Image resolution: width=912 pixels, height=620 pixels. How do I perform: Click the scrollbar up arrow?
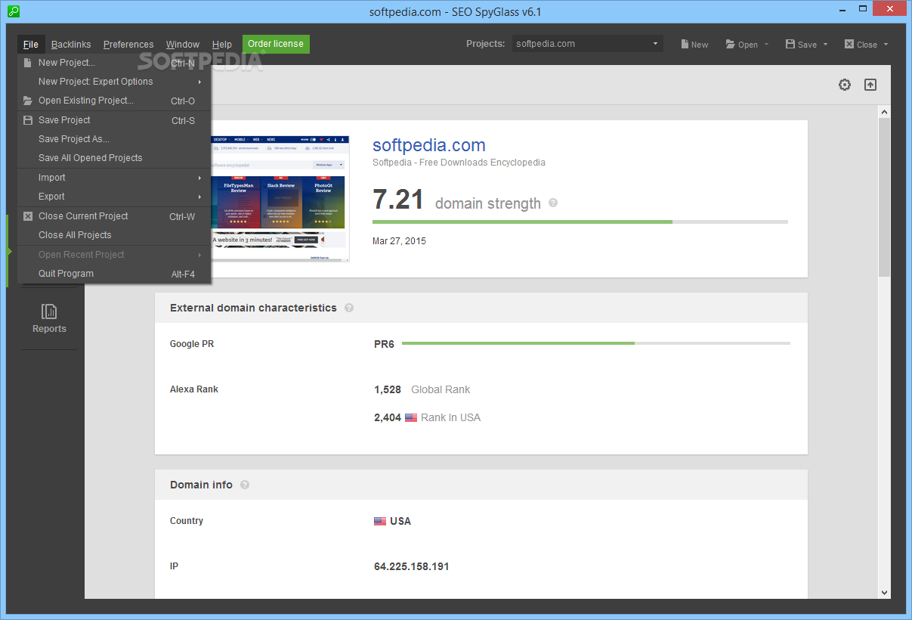[884, 112]
